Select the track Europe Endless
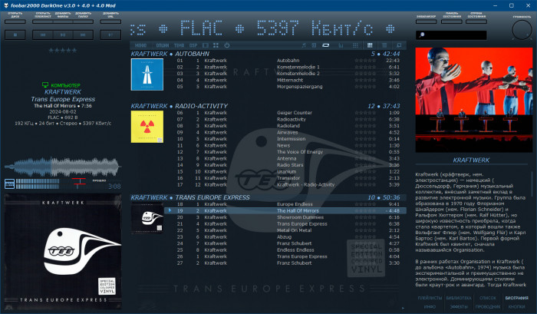 tap(285, 204)
